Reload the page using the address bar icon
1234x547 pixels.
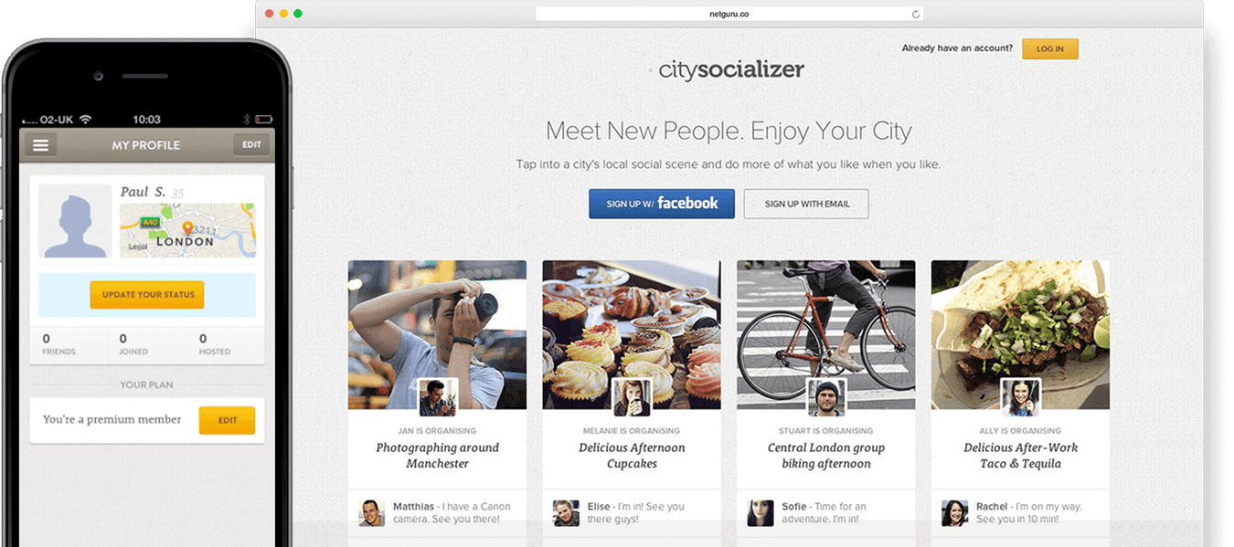tap(915, 15)
